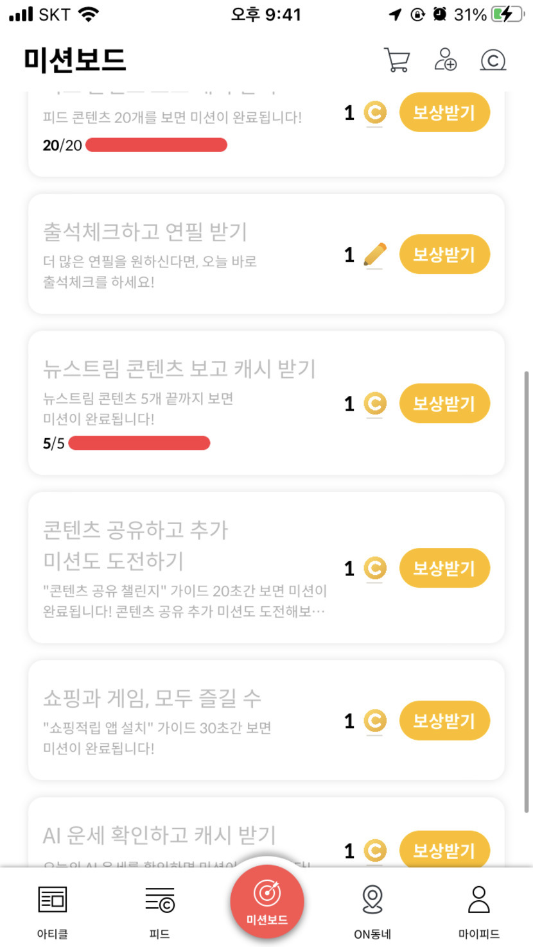This screenshot has width=533, height=947.
Task: Tap the 아티클 newspaper icon
Action: pos(52,900)
